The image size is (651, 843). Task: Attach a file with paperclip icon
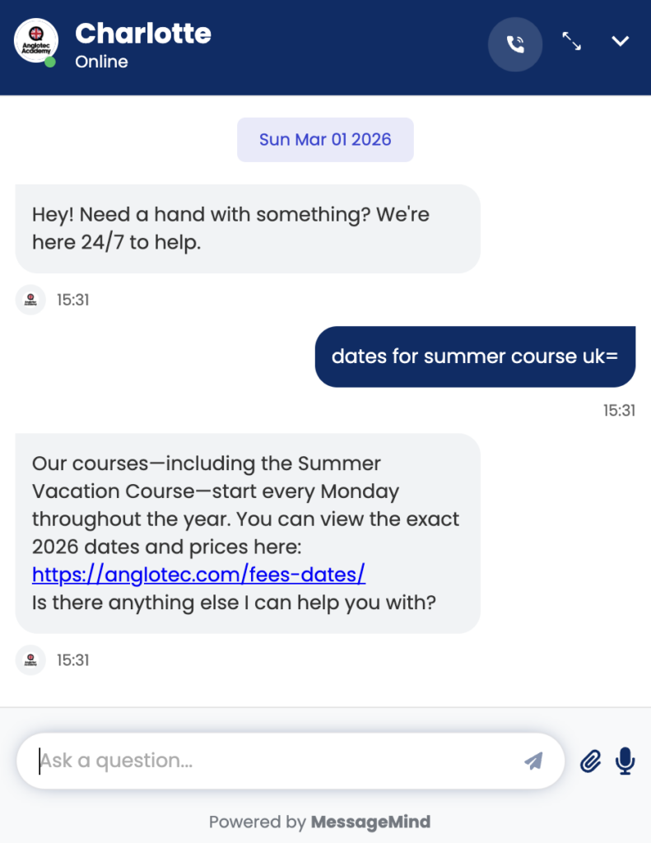point(590,761)
